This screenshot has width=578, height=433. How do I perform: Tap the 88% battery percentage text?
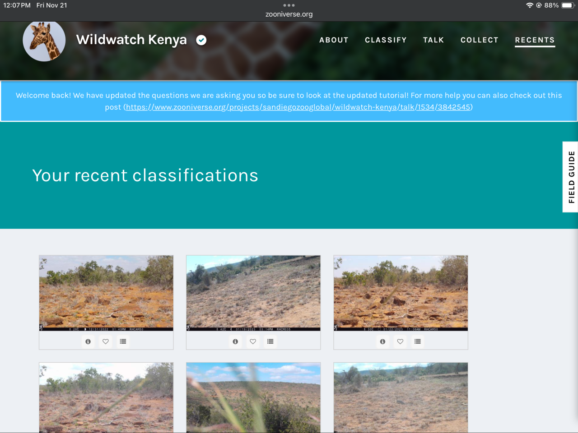point(551,5)
